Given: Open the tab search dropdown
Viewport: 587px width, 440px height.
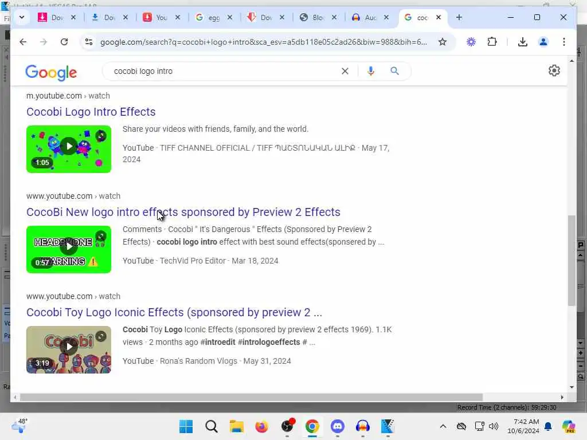Looking at the screenshot, I should point(22,17).
